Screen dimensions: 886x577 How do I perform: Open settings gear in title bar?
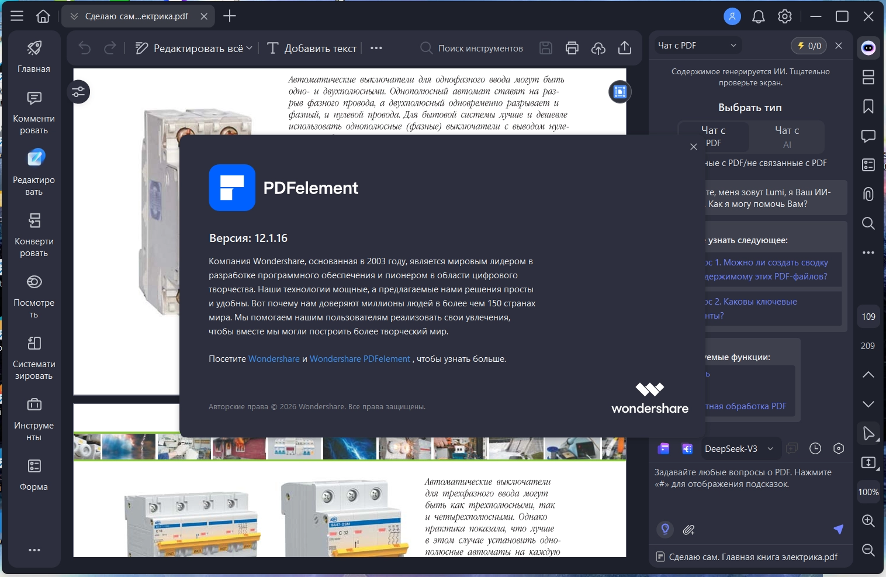coord(785,16)
